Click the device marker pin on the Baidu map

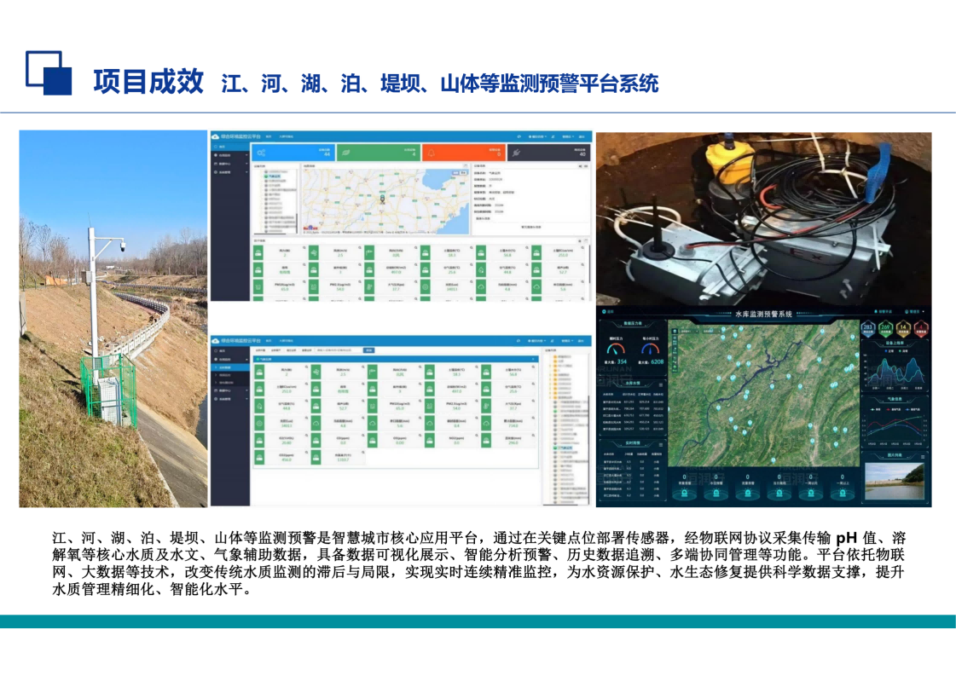[383, 200]
